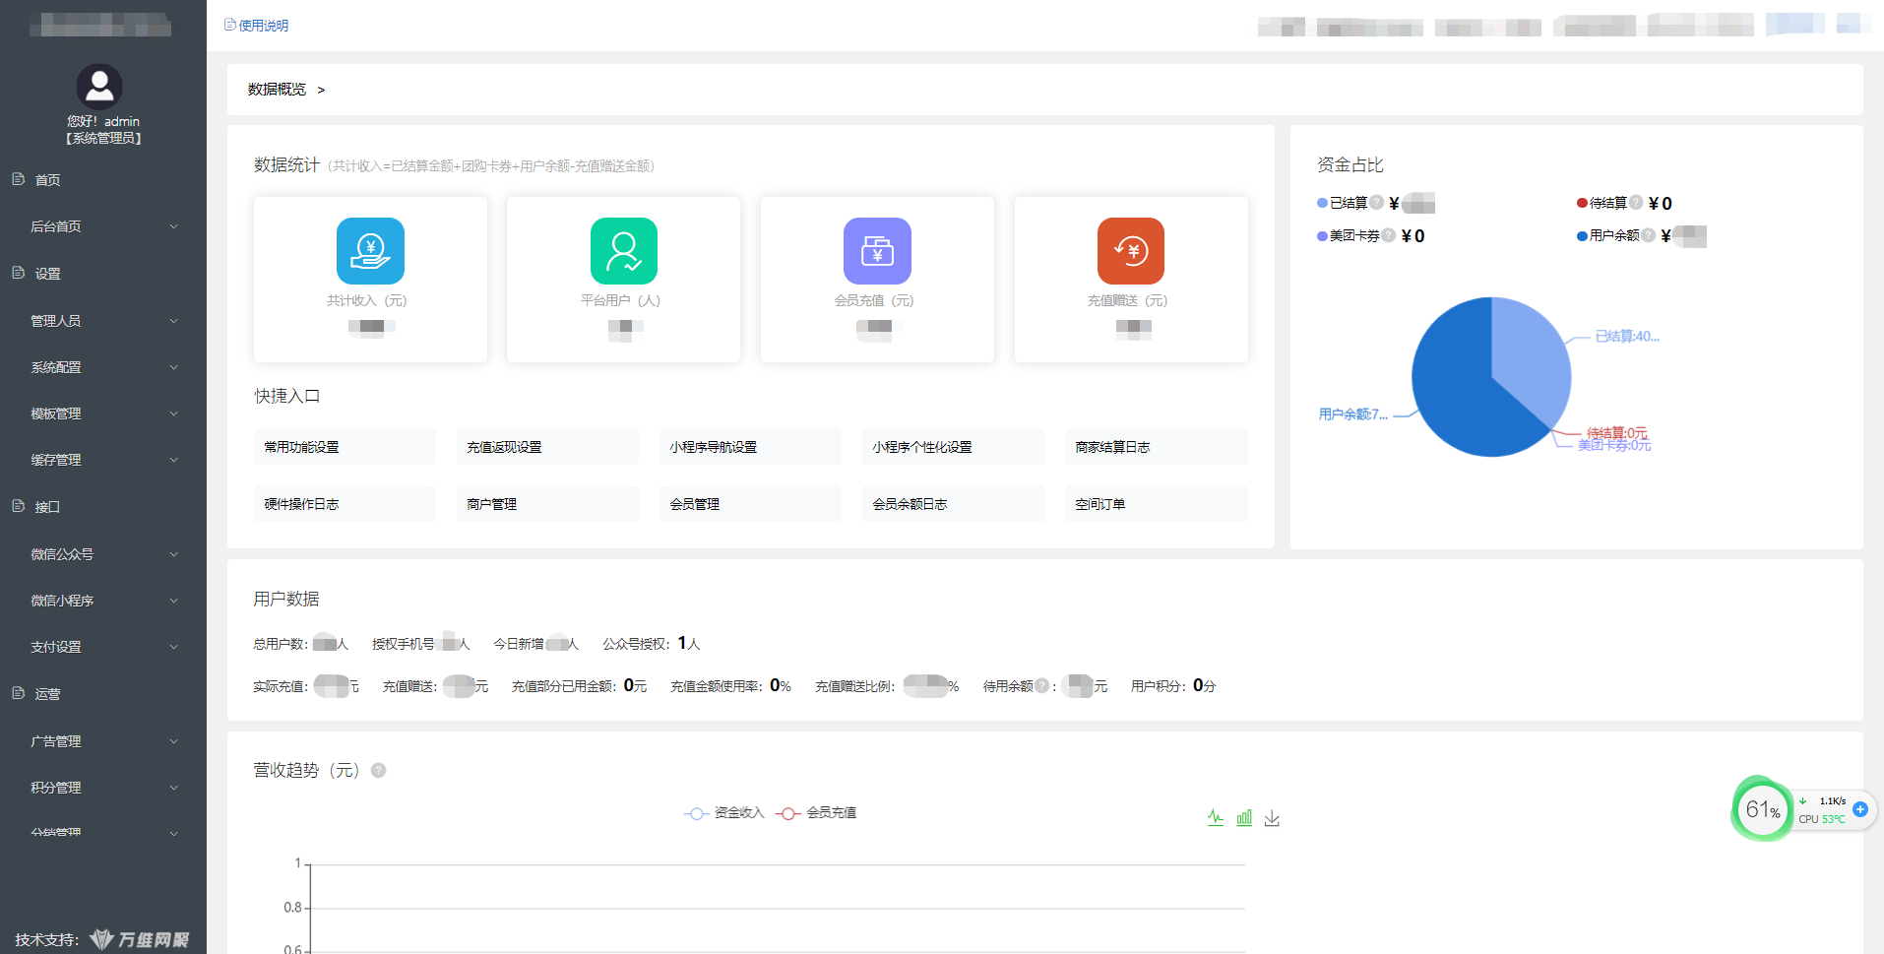The height and width of the screenshot is (954, 1884).
Task: Open 会员管理 from quick entries
Action: [750, 503]
